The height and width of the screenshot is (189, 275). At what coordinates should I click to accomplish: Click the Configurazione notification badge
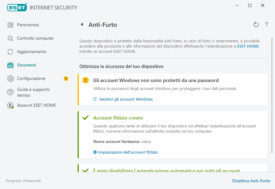(66, 78)
